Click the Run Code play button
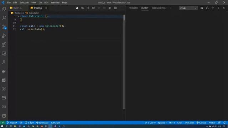The image size is (228, 128). point(88,8)
